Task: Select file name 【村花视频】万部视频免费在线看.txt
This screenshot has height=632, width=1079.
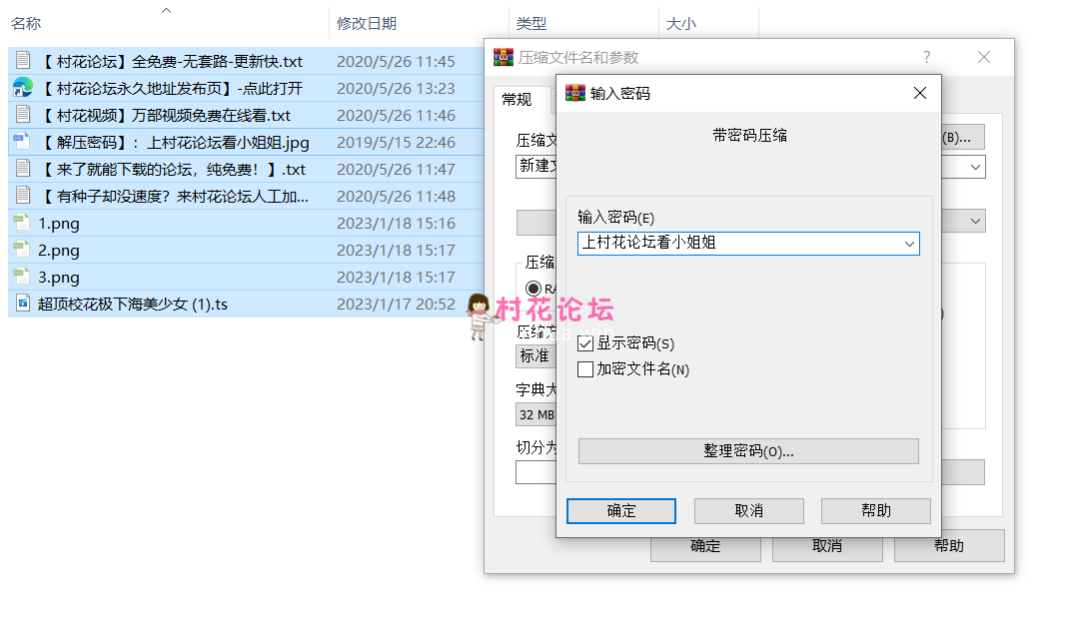Action: [x=166, y=115]
